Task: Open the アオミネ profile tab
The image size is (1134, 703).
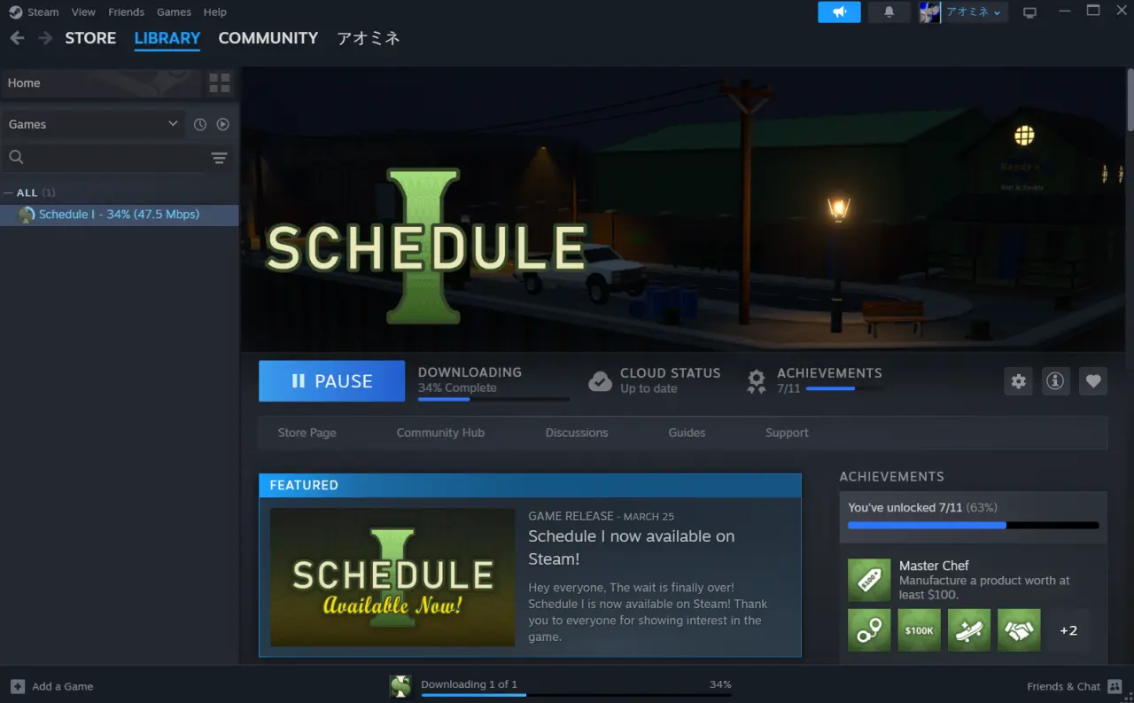Action: (369, 38)
